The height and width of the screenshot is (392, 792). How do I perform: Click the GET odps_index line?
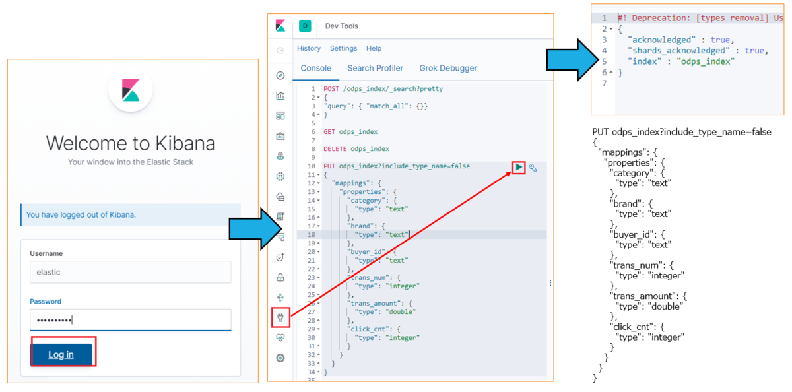point(350,132)
